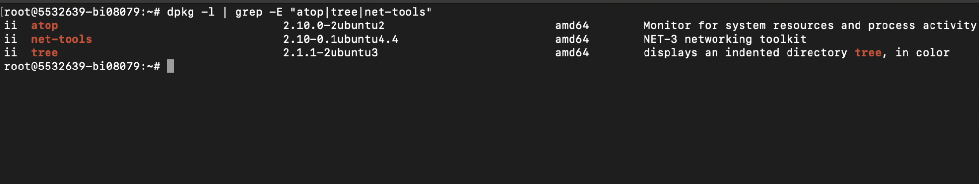Click amd64 architecture in tree row
Screen dimensions: 979x184
click(x=572, y=53)
